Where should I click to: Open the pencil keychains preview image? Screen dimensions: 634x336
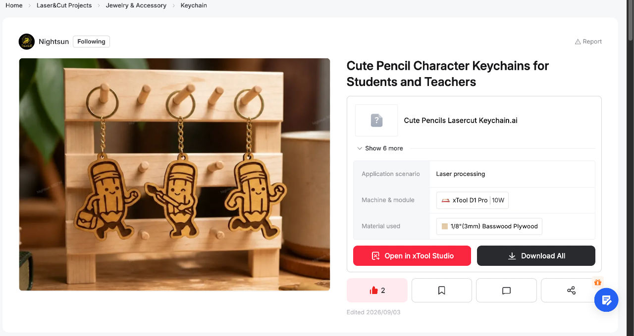tap(174, 174)
